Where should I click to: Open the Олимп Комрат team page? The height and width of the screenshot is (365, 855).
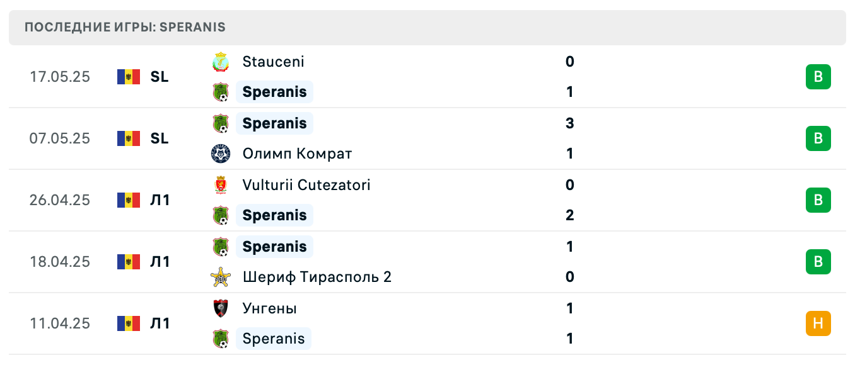(x=297, y=154)
